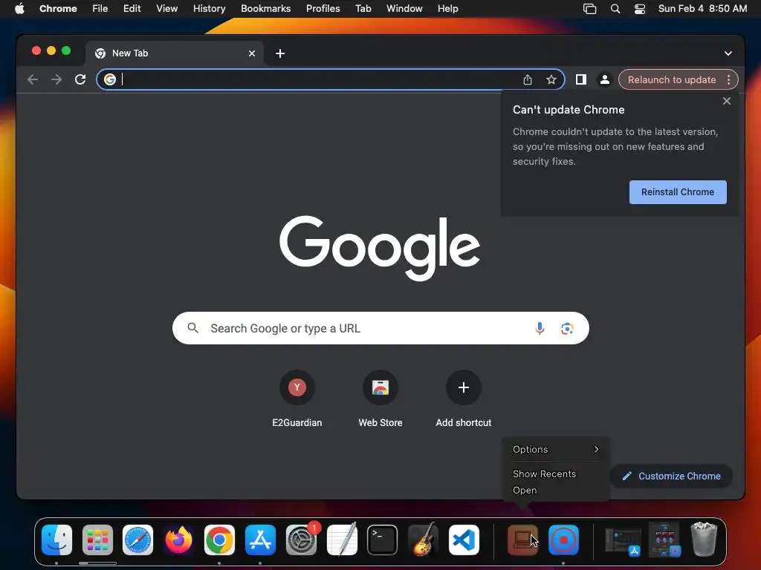Start voice search with microphone icon
Screen dimensions: 761x570
point(540,328)
